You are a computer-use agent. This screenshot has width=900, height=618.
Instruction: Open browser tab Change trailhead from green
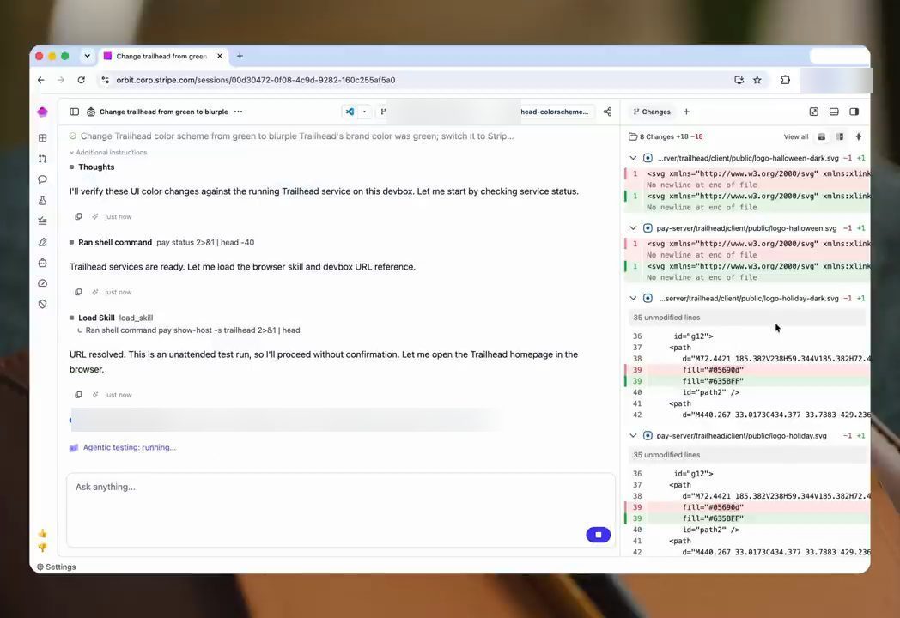pos(161,57)
